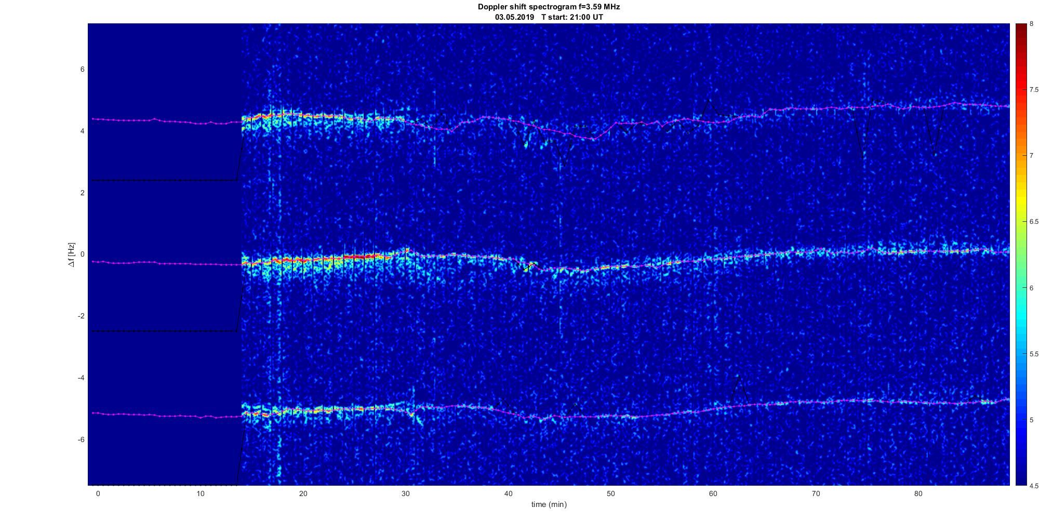1039x521 pixels.
Task: Click the colorbar tick label "4.5"
Action: 1034,486
